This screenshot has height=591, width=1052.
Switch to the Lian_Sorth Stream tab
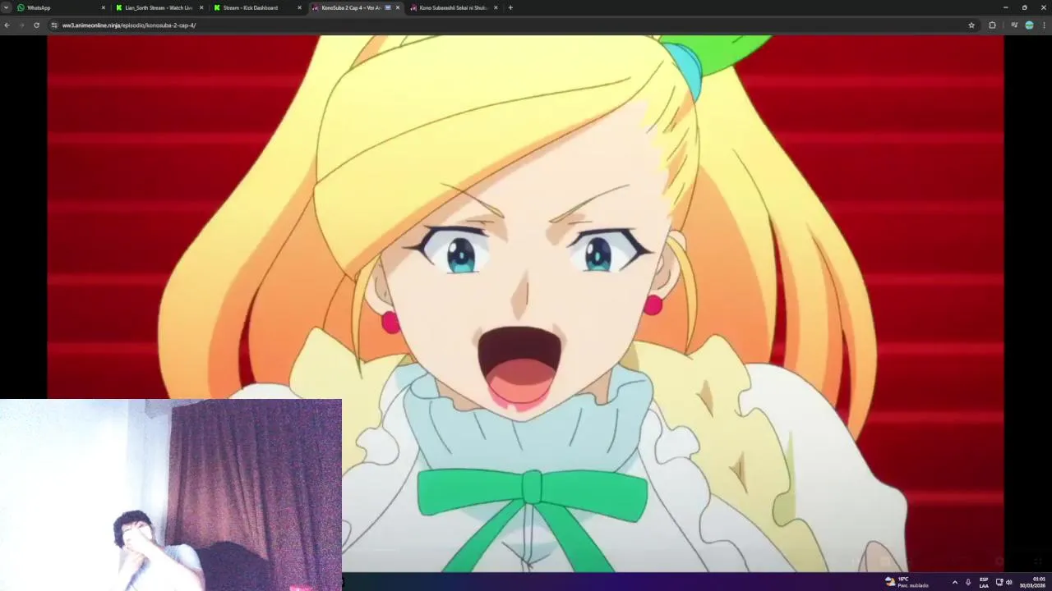coord(159,7)
